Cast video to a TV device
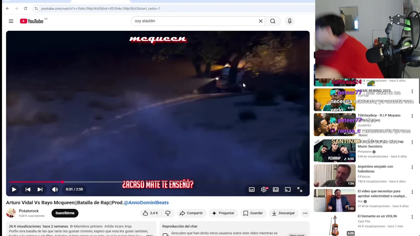420x236 pixels. point(288,189)
